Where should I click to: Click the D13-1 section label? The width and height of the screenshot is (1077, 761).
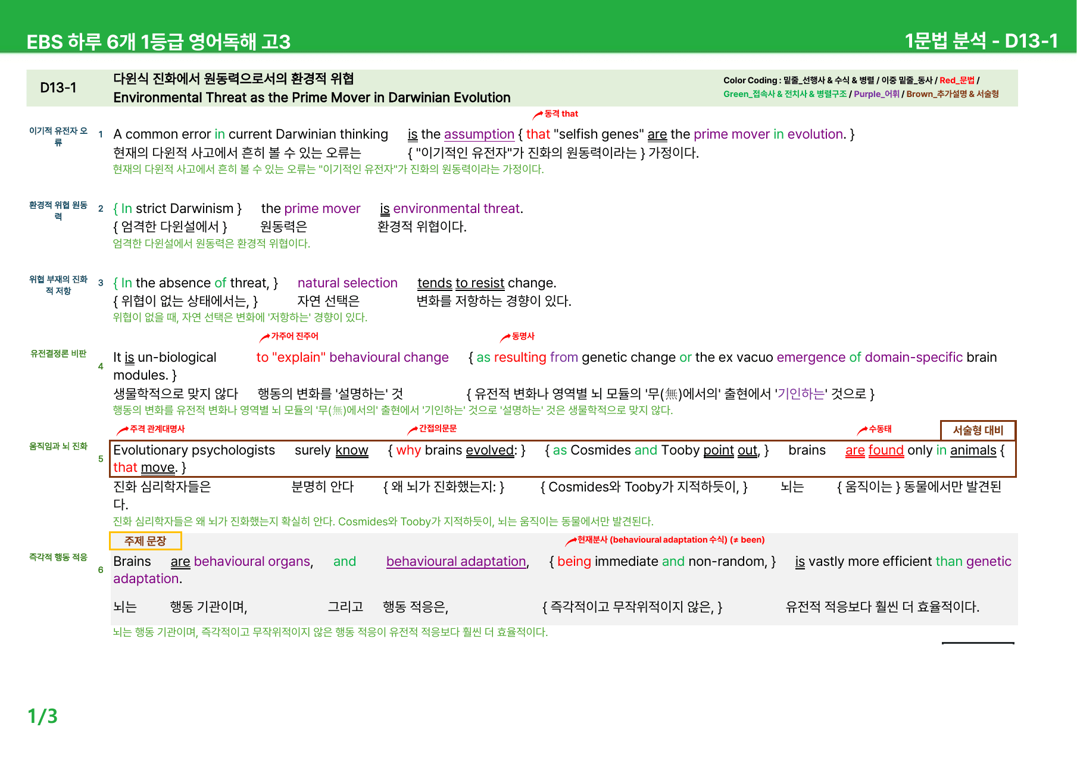[58, 88]
